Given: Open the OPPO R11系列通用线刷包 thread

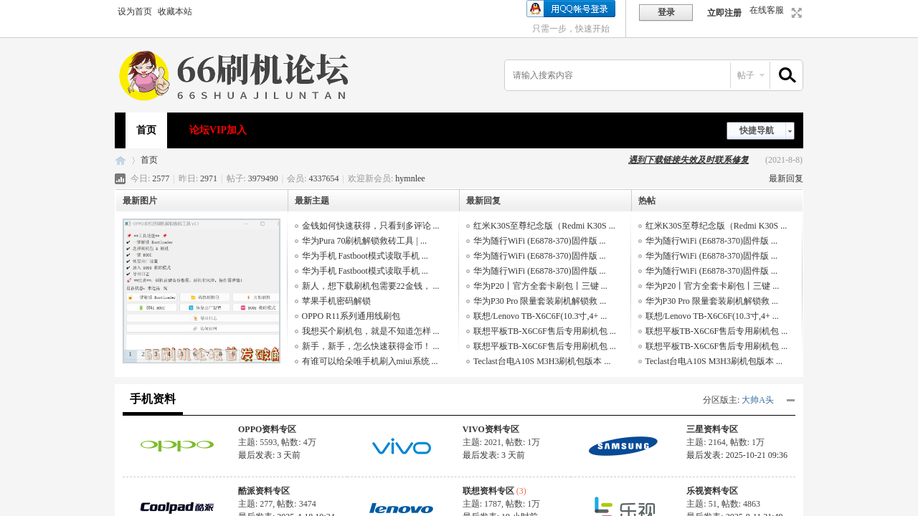Looking at the screenshot, I should pos(351,316).
